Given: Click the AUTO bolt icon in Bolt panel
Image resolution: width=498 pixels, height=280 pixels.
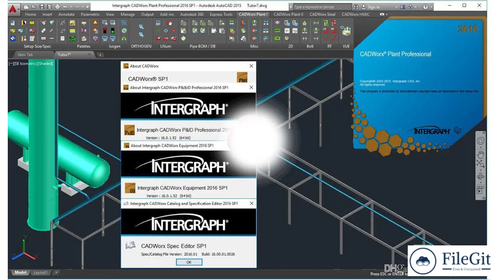Looking at the screenshot, I should click(x=305, y=31).
